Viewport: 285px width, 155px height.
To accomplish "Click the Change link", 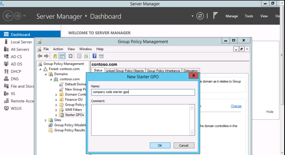I will [x=236, y=106].
